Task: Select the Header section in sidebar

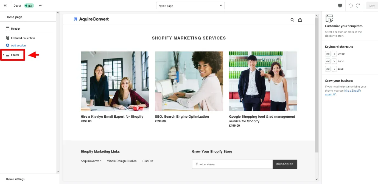Action: pyautogui.click(x=15, y=29)
